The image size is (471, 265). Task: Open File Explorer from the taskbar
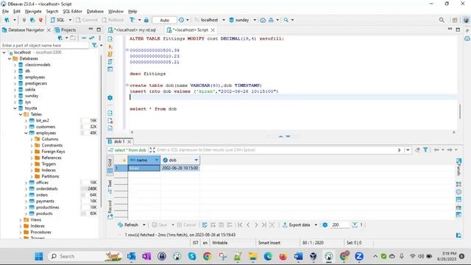(252, 256)
